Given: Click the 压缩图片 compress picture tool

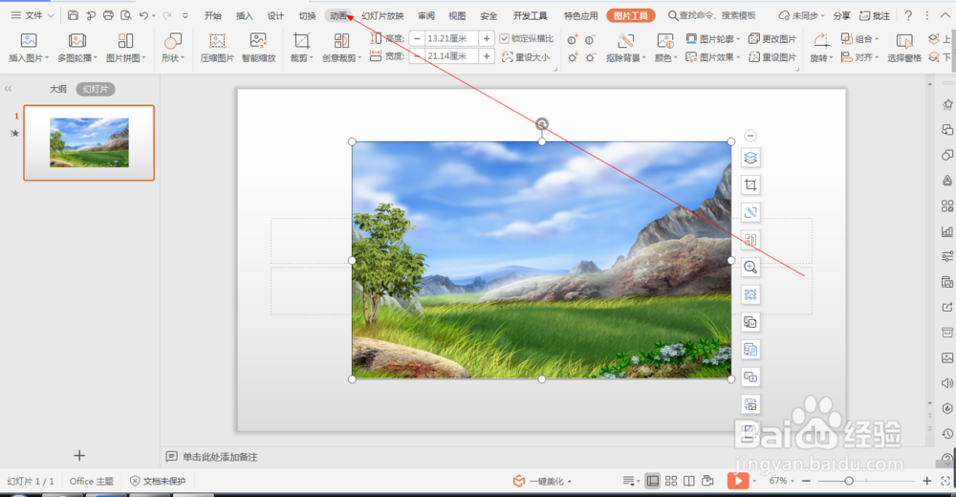Looking at the screenshot, I should click(x=217, y=48).
